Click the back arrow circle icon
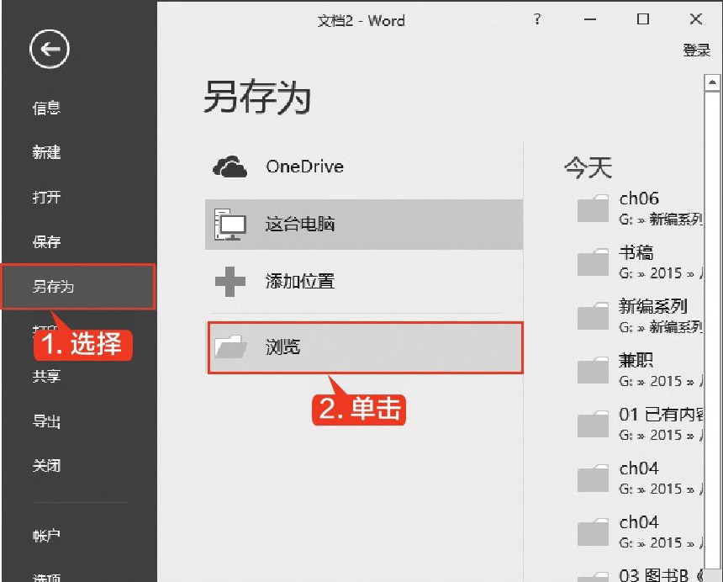The image size is (723, 582). coord(50,50)
